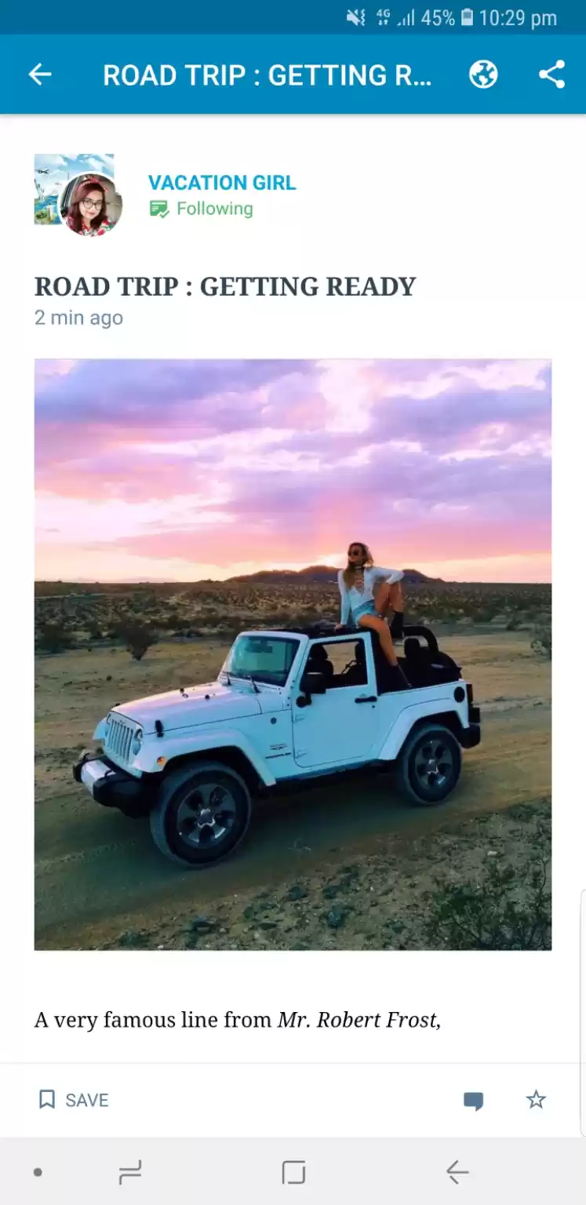Tap the Android home button

293,1173
